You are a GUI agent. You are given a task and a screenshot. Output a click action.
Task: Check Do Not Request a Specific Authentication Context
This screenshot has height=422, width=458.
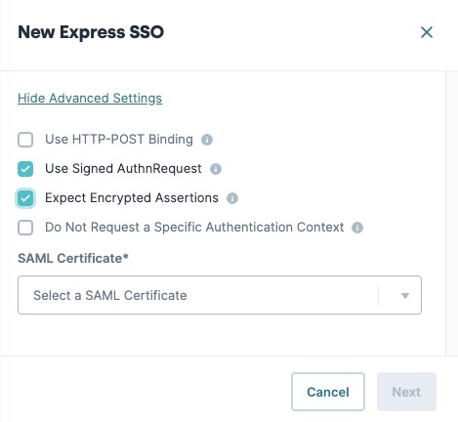point(25,228)
